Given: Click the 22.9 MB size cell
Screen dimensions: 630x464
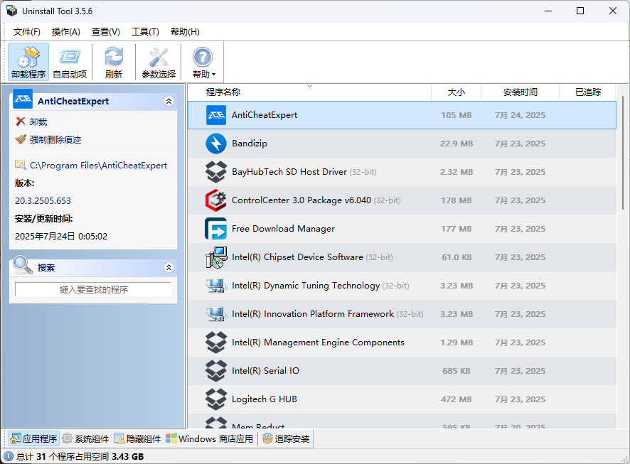Looking at the screenshot, I should pos(457,144).
